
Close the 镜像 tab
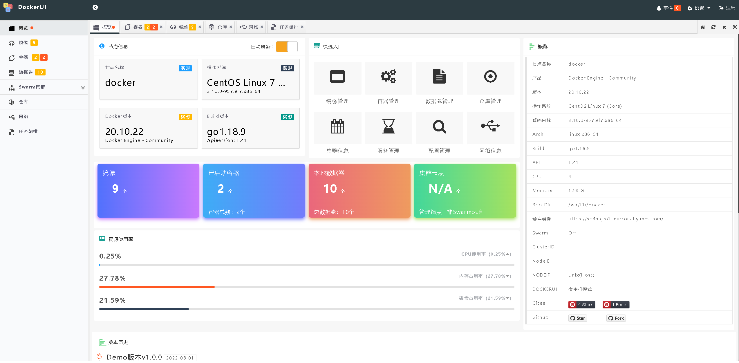(x=200, y=27)
